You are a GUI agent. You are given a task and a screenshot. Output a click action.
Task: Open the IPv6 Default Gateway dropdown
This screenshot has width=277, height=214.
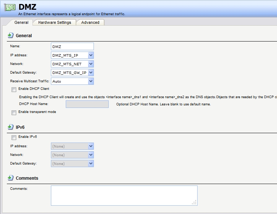click(91, 163)
